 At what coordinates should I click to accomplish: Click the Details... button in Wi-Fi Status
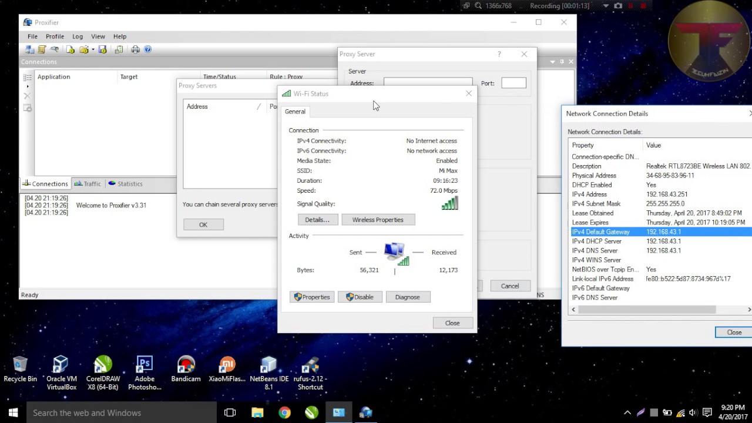pos(317,220)
